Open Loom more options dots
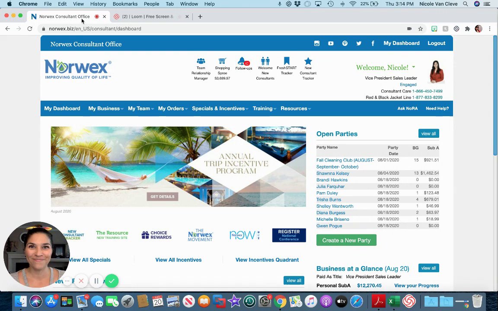Screen dimensions: 498x311 (67, 281)
